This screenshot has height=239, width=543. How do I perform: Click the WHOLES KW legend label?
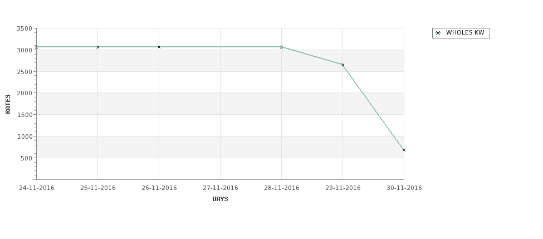(x=465, y=32)
